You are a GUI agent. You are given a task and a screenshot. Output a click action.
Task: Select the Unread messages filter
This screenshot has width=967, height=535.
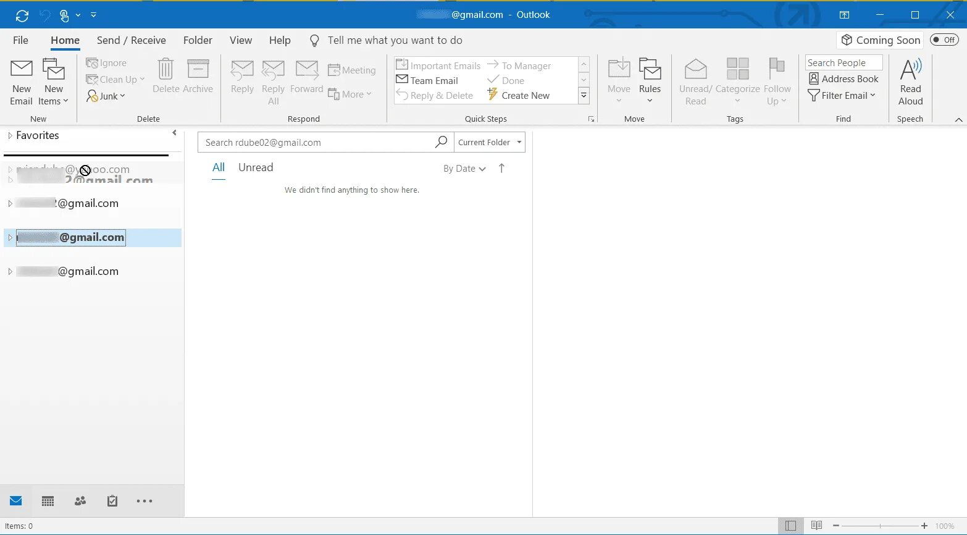[256, 167]
